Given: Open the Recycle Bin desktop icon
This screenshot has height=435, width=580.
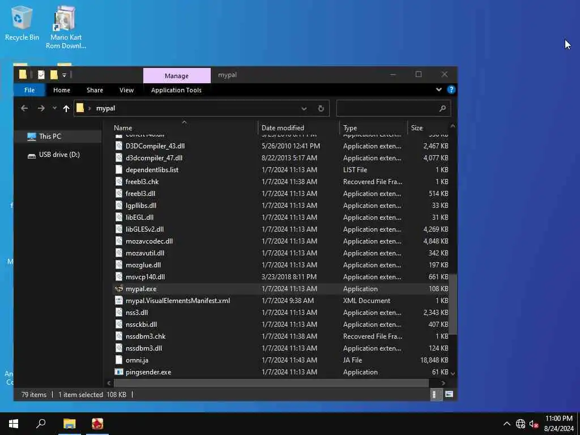Looking at the screenshot, I should point(22,23).
